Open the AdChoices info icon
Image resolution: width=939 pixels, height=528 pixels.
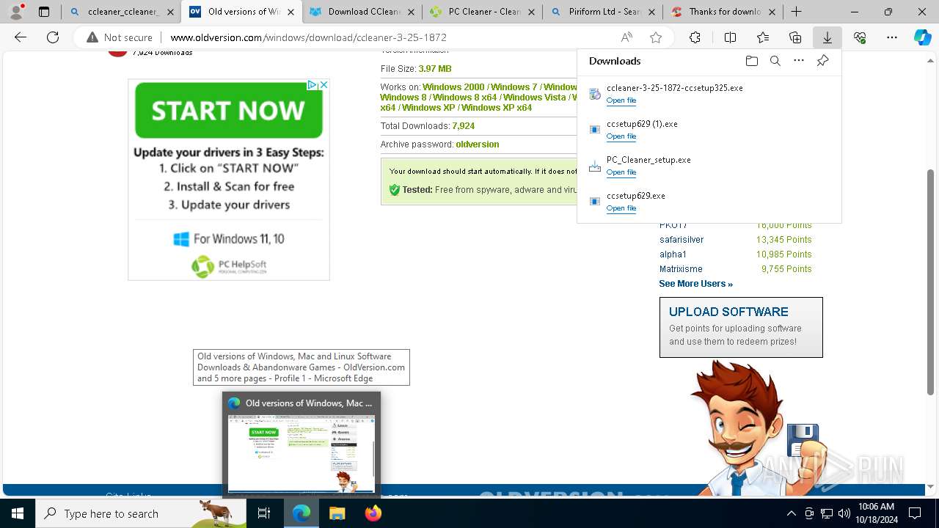[313, 85]
